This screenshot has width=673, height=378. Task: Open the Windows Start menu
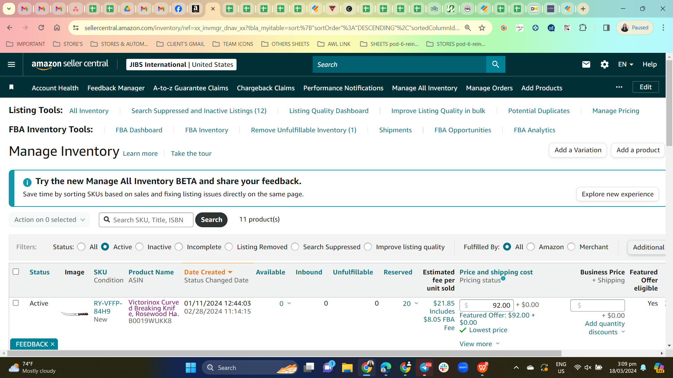pos(191,367)
